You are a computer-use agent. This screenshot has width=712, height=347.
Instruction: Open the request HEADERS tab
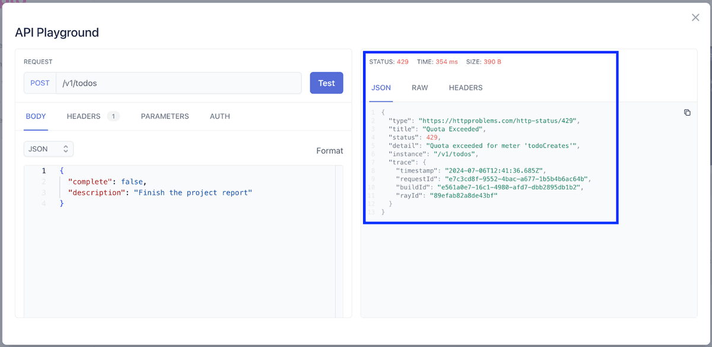[84, 116]
